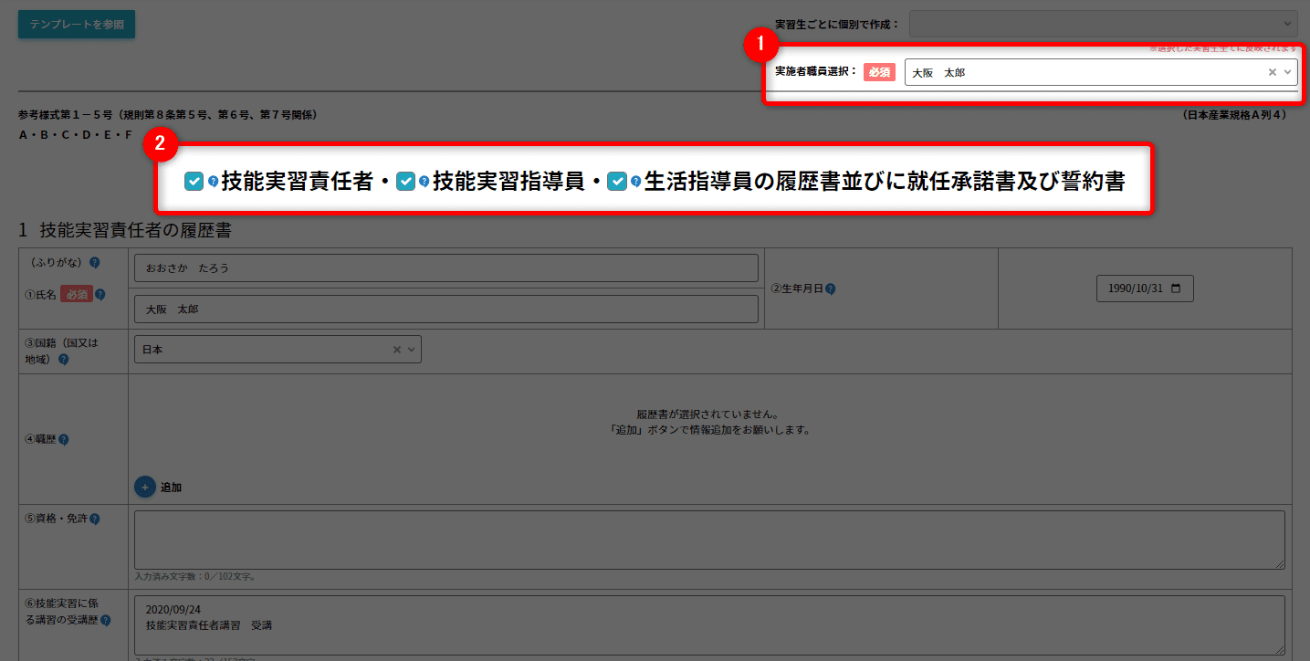Screen dimensions: 1310x661
Task: Clear 大阪 太郎 selection with X icon
Action: click(x=1272, y=72)
